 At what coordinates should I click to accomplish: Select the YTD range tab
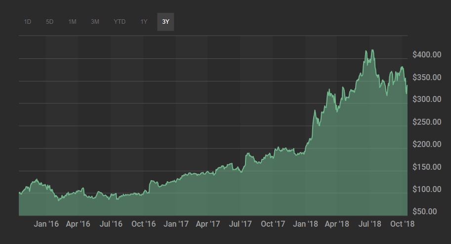[x=120, y=22]
